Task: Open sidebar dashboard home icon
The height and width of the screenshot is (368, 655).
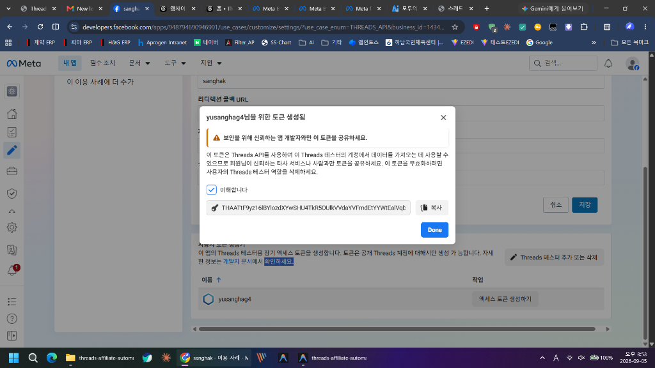Action: point(12,114)
